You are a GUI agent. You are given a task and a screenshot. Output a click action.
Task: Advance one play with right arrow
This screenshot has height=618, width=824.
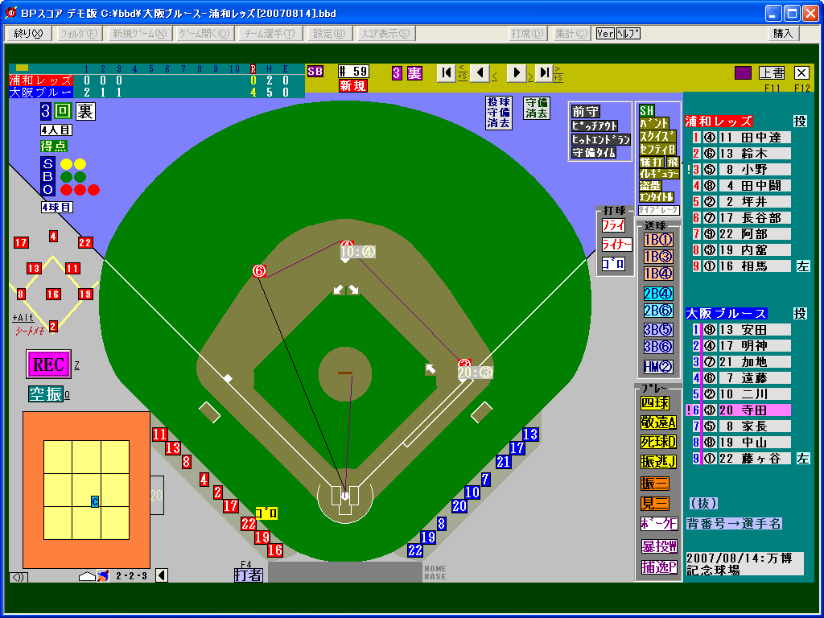(x=517, y=73)
